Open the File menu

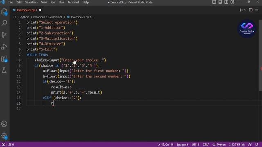(x=11, y=2)
